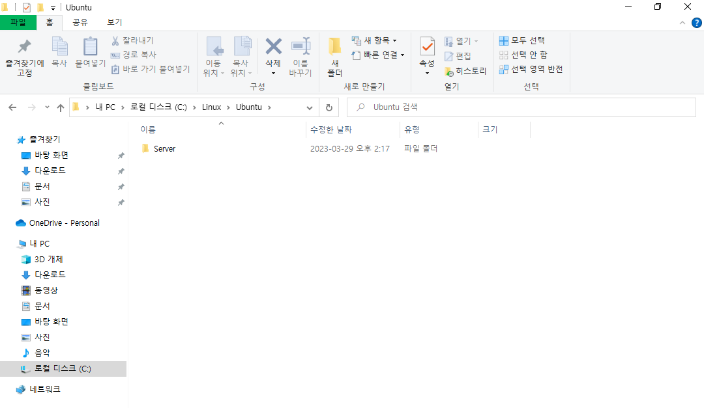Click the 붙여넣기 (paste) clipboard icon
Viewport: 704px width, 408px height.
coord(90,52)
